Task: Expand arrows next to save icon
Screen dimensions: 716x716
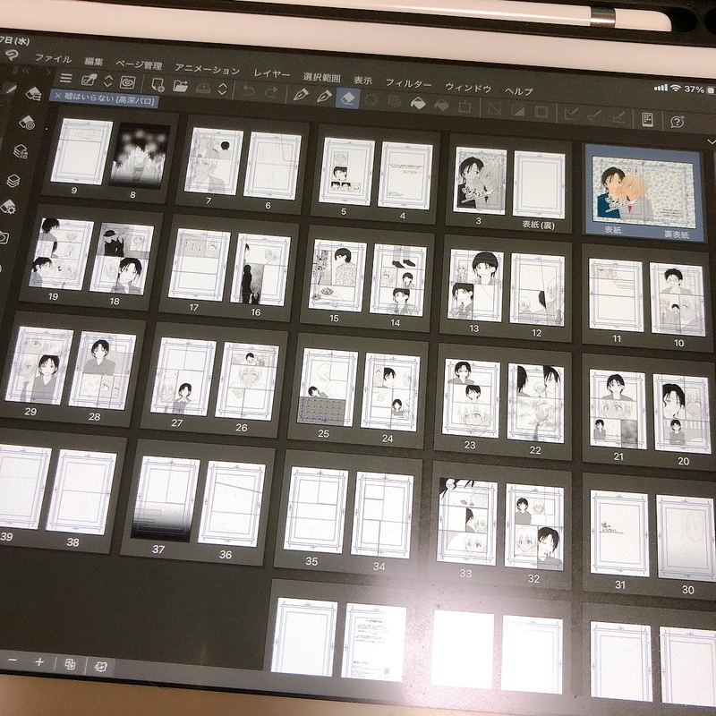Action: tap(222, 89)
